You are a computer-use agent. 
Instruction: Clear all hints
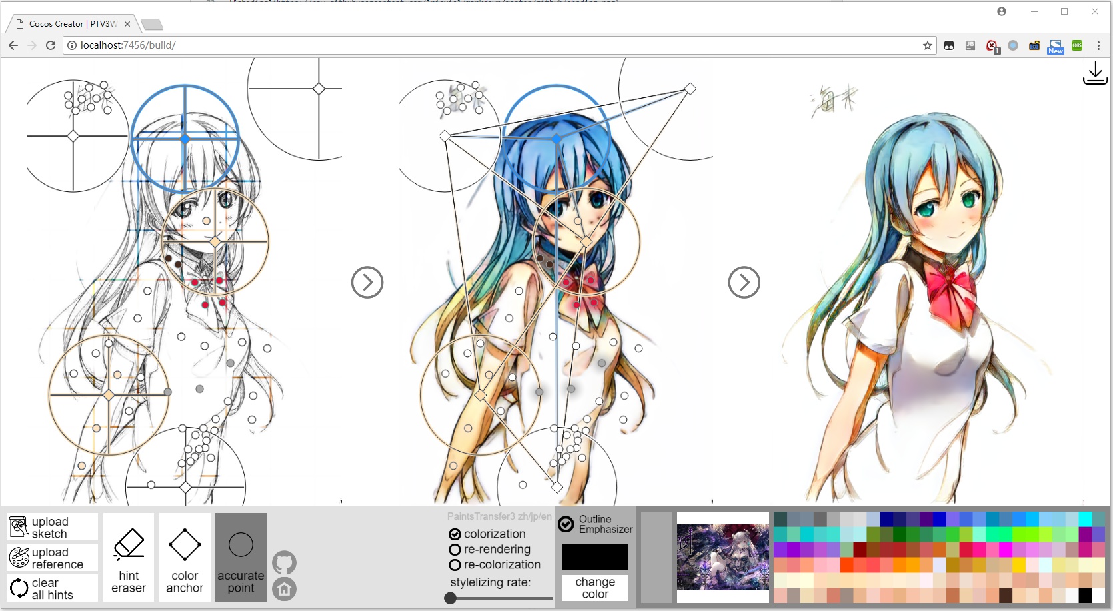(x=51, y=588)
